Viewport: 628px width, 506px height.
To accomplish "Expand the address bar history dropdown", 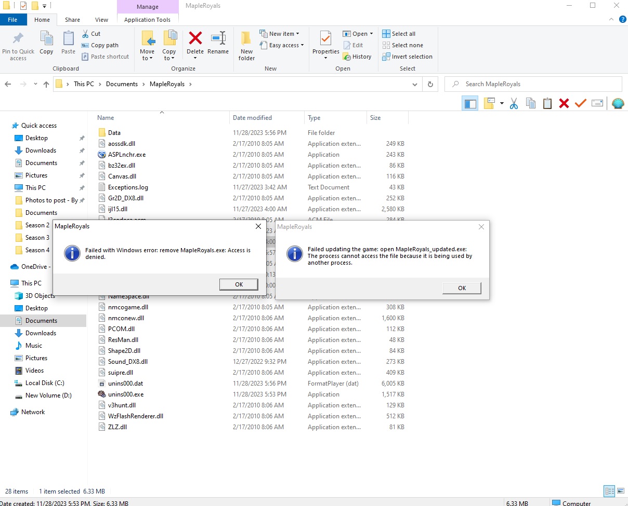I will (x=414, y=84).
